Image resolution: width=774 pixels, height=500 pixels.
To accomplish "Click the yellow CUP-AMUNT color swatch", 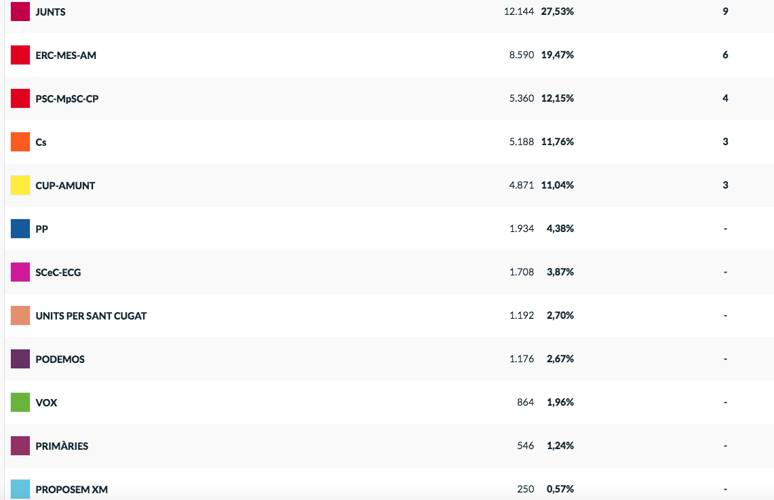I will point(20,185).
